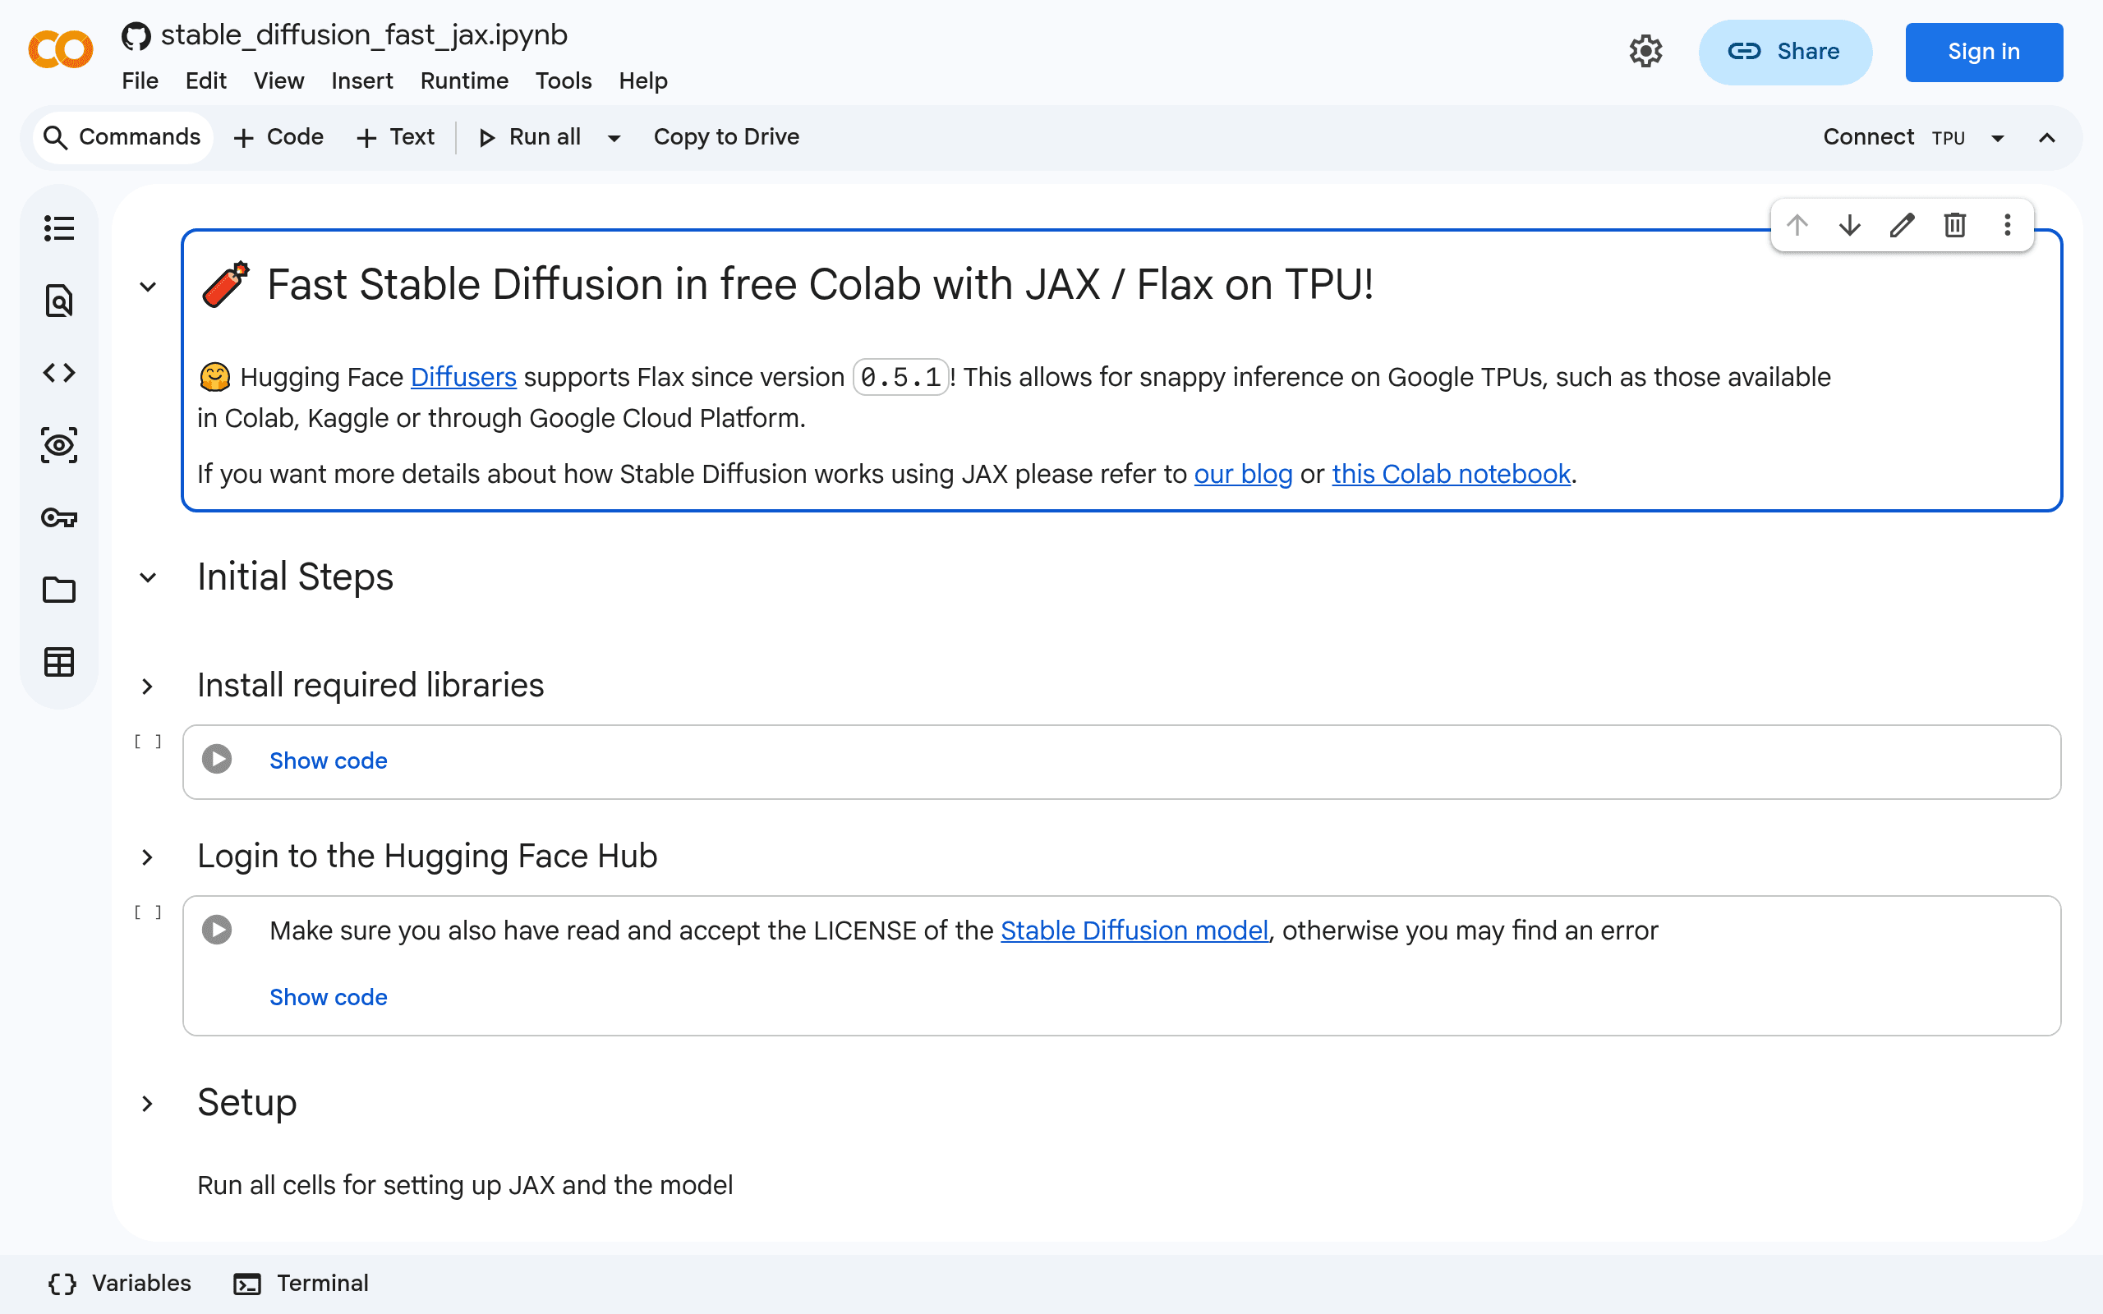Add a new Text cell
The height and width of the screenshot is (1314, 2103).
[x=395, y=137]
